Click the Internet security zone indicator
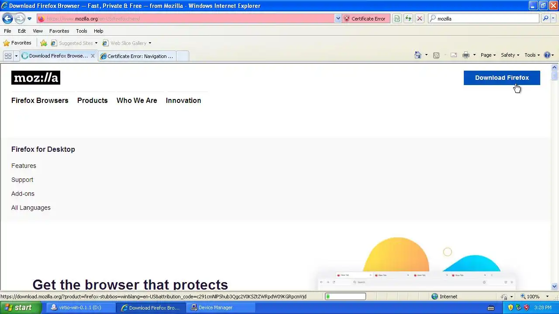 445,297
